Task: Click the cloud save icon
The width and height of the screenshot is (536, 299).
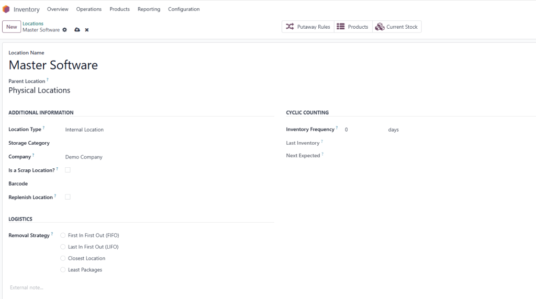Action: (77, 30)
